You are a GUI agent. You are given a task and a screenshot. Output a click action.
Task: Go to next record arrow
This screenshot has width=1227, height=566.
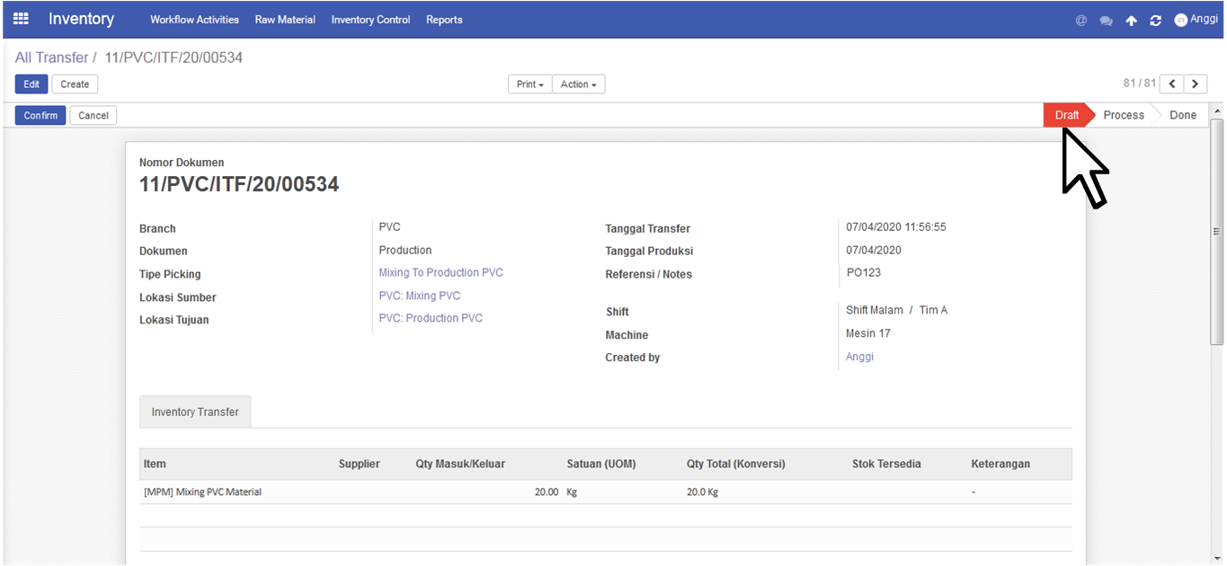[x=1195, y=84]
